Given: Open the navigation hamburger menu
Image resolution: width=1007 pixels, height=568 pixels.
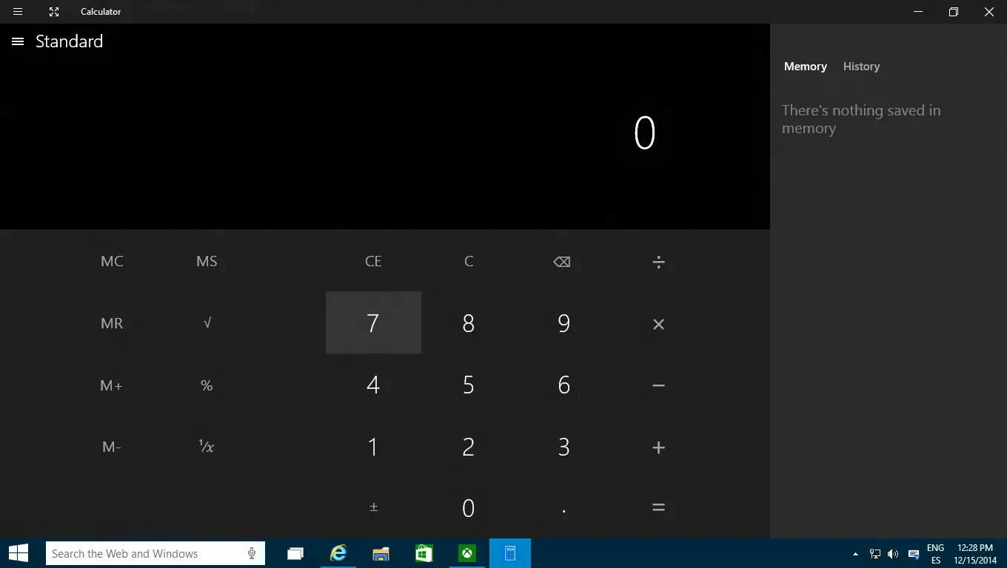Looking at the screenshot, I should click(x=17, y=41).
